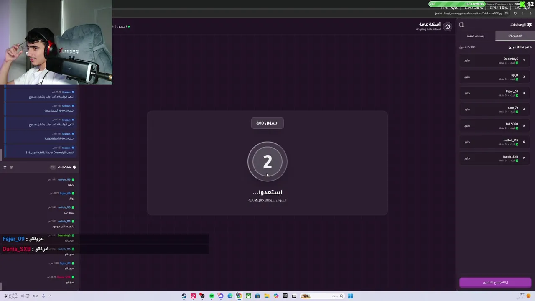Click the countdown circle showing 2
535x301 pixels.
(267, 162)
